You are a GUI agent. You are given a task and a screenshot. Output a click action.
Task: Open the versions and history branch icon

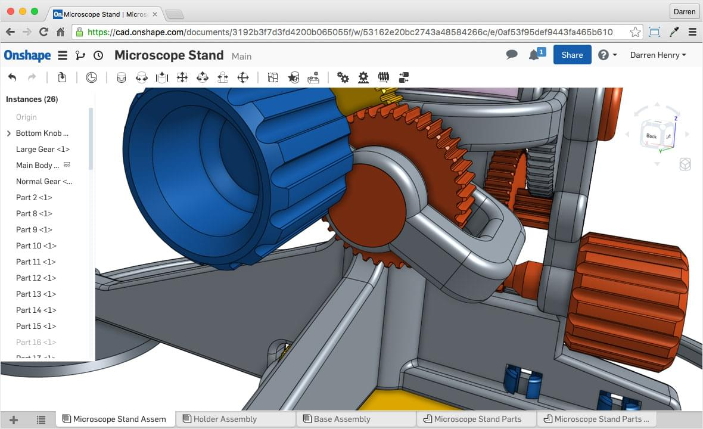click(80, 55)
